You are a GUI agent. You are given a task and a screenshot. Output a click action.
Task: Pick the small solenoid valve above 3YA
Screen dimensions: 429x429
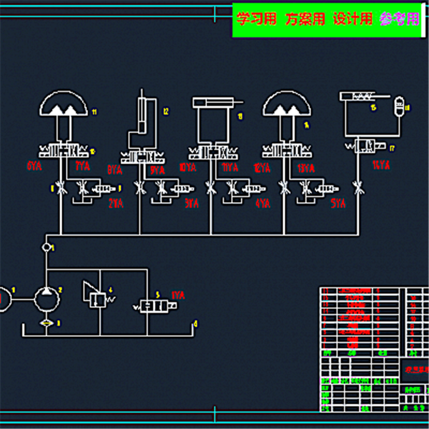coord(182,189)
